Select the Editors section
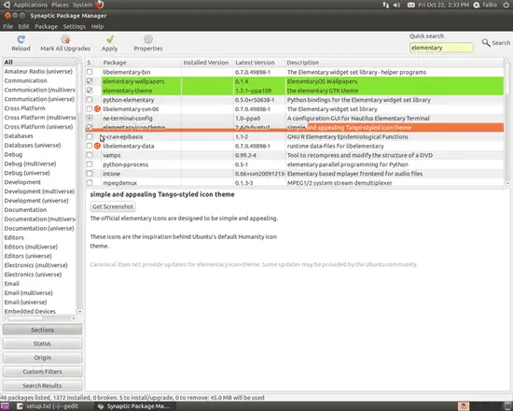Screen dimensions: 513x411 [x=39, y=237]
